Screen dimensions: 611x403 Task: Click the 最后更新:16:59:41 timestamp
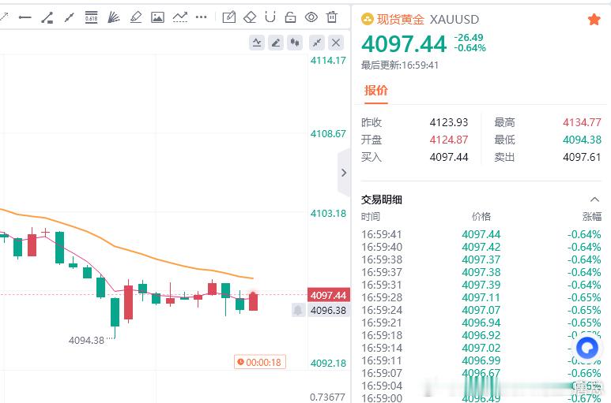400,65
